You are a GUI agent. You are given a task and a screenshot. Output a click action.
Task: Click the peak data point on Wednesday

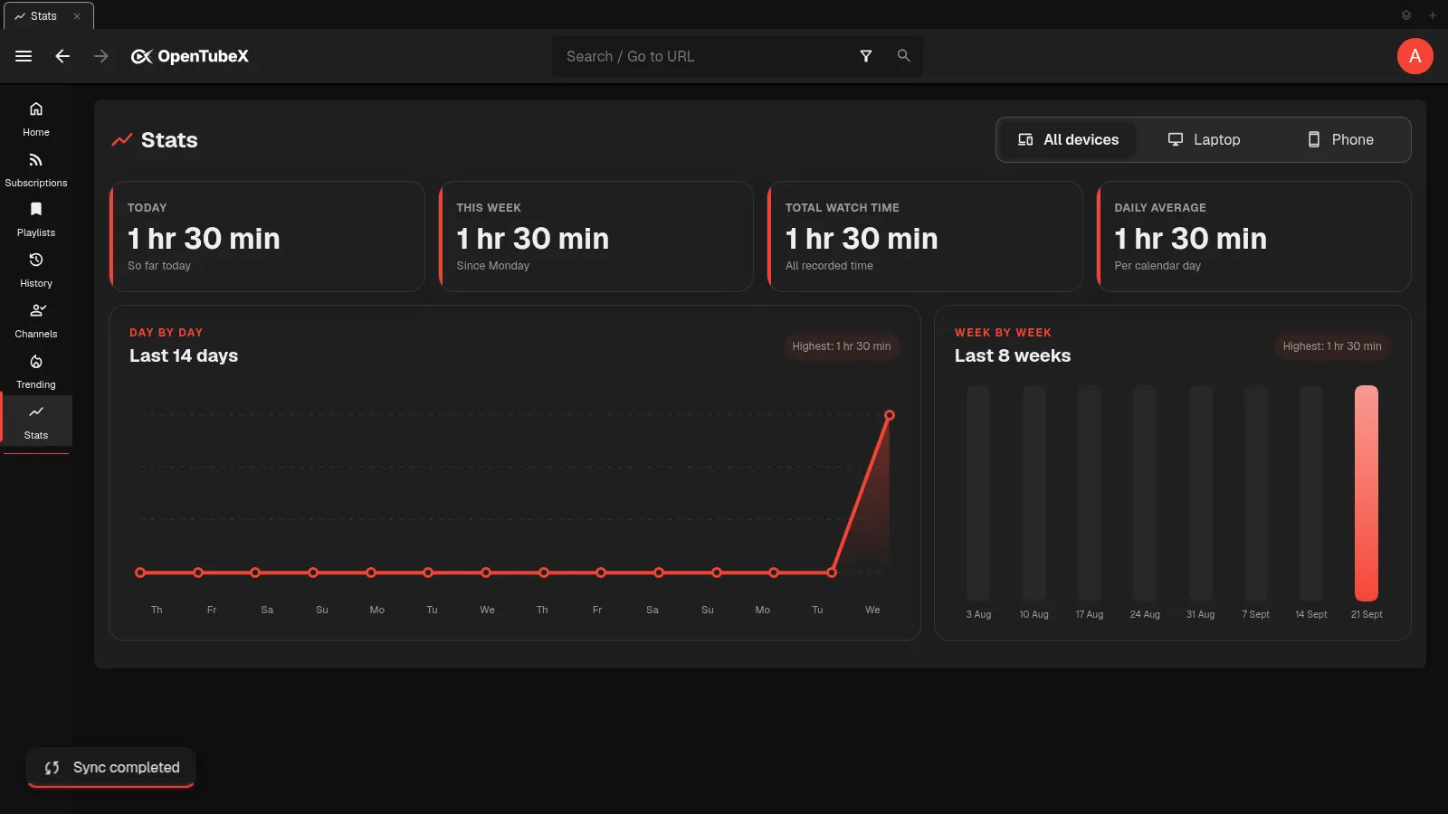coord(890,415)
